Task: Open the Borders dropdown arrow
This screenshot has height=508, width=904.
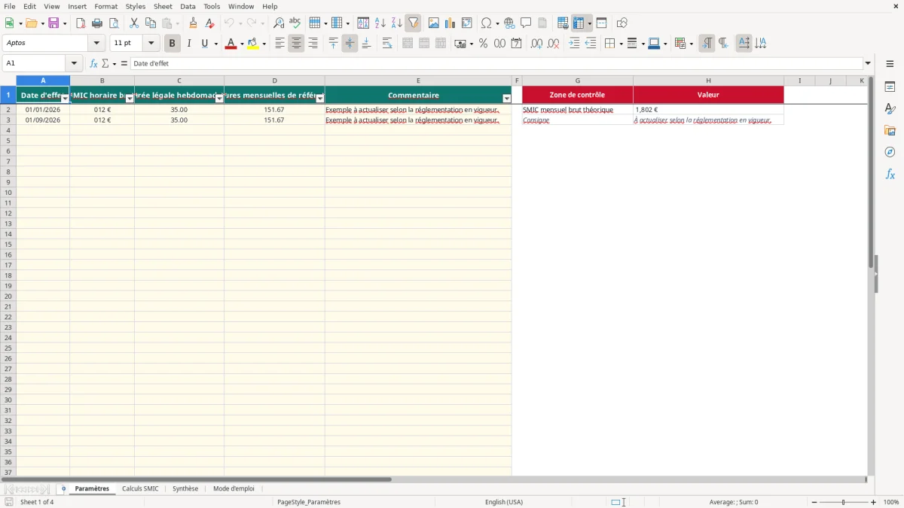Action: [x=620, y=44]
